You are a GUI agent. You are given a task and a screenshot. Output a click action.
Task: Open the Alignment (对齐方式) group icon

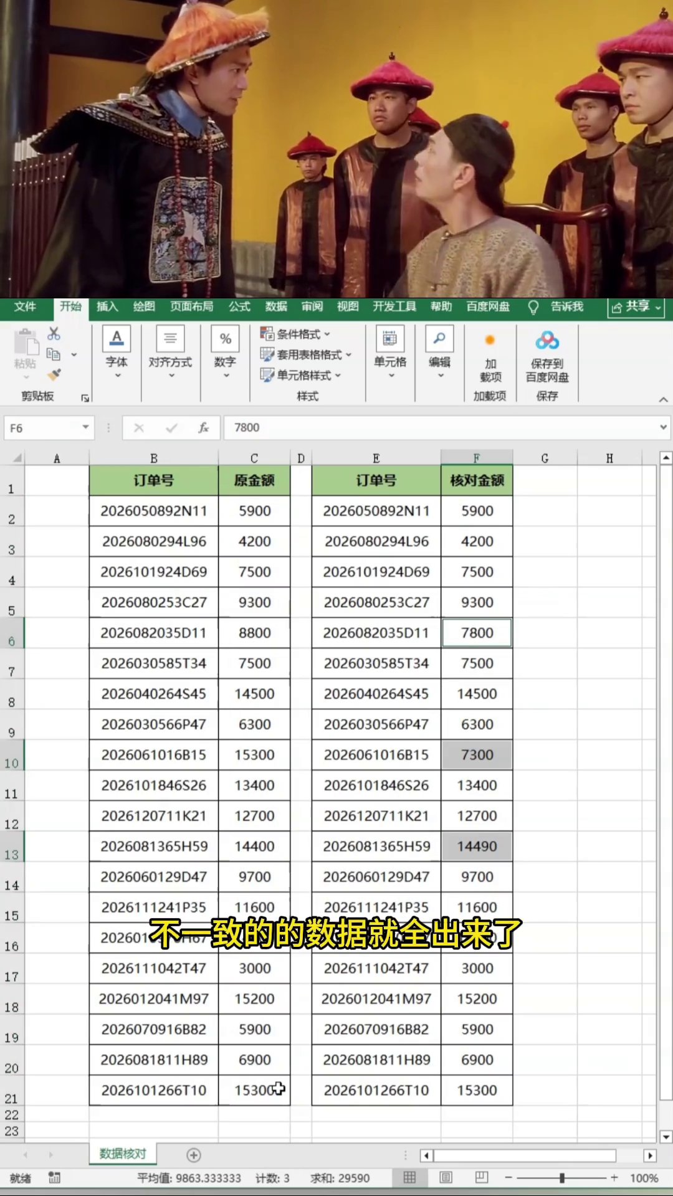coord(170,338)
